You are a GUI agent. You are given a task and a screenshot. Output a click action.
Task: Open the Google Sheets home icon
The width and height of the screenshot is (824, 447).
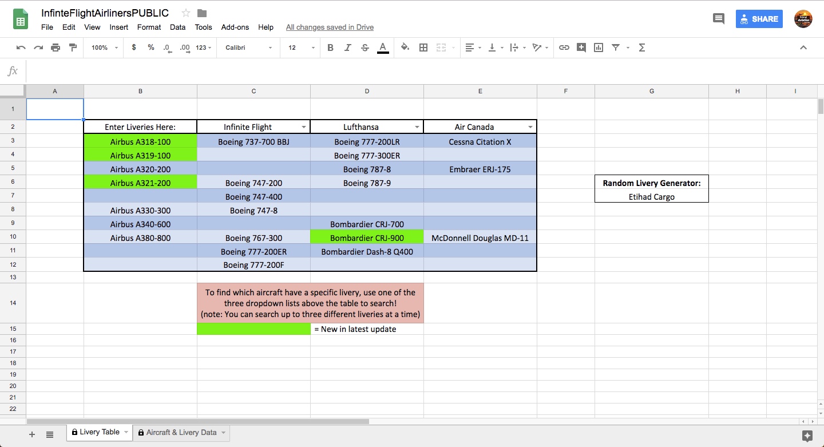point(21,19)
